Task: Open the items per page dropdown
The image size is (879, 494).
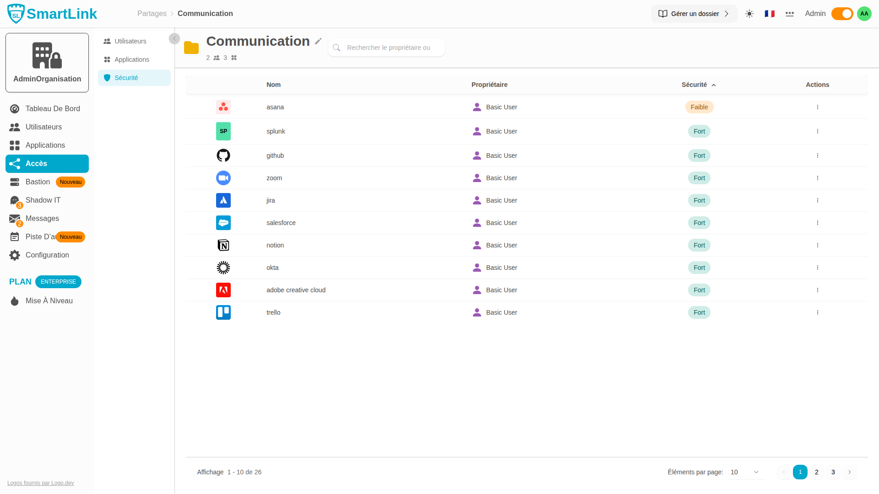Action: coord(747,472)
